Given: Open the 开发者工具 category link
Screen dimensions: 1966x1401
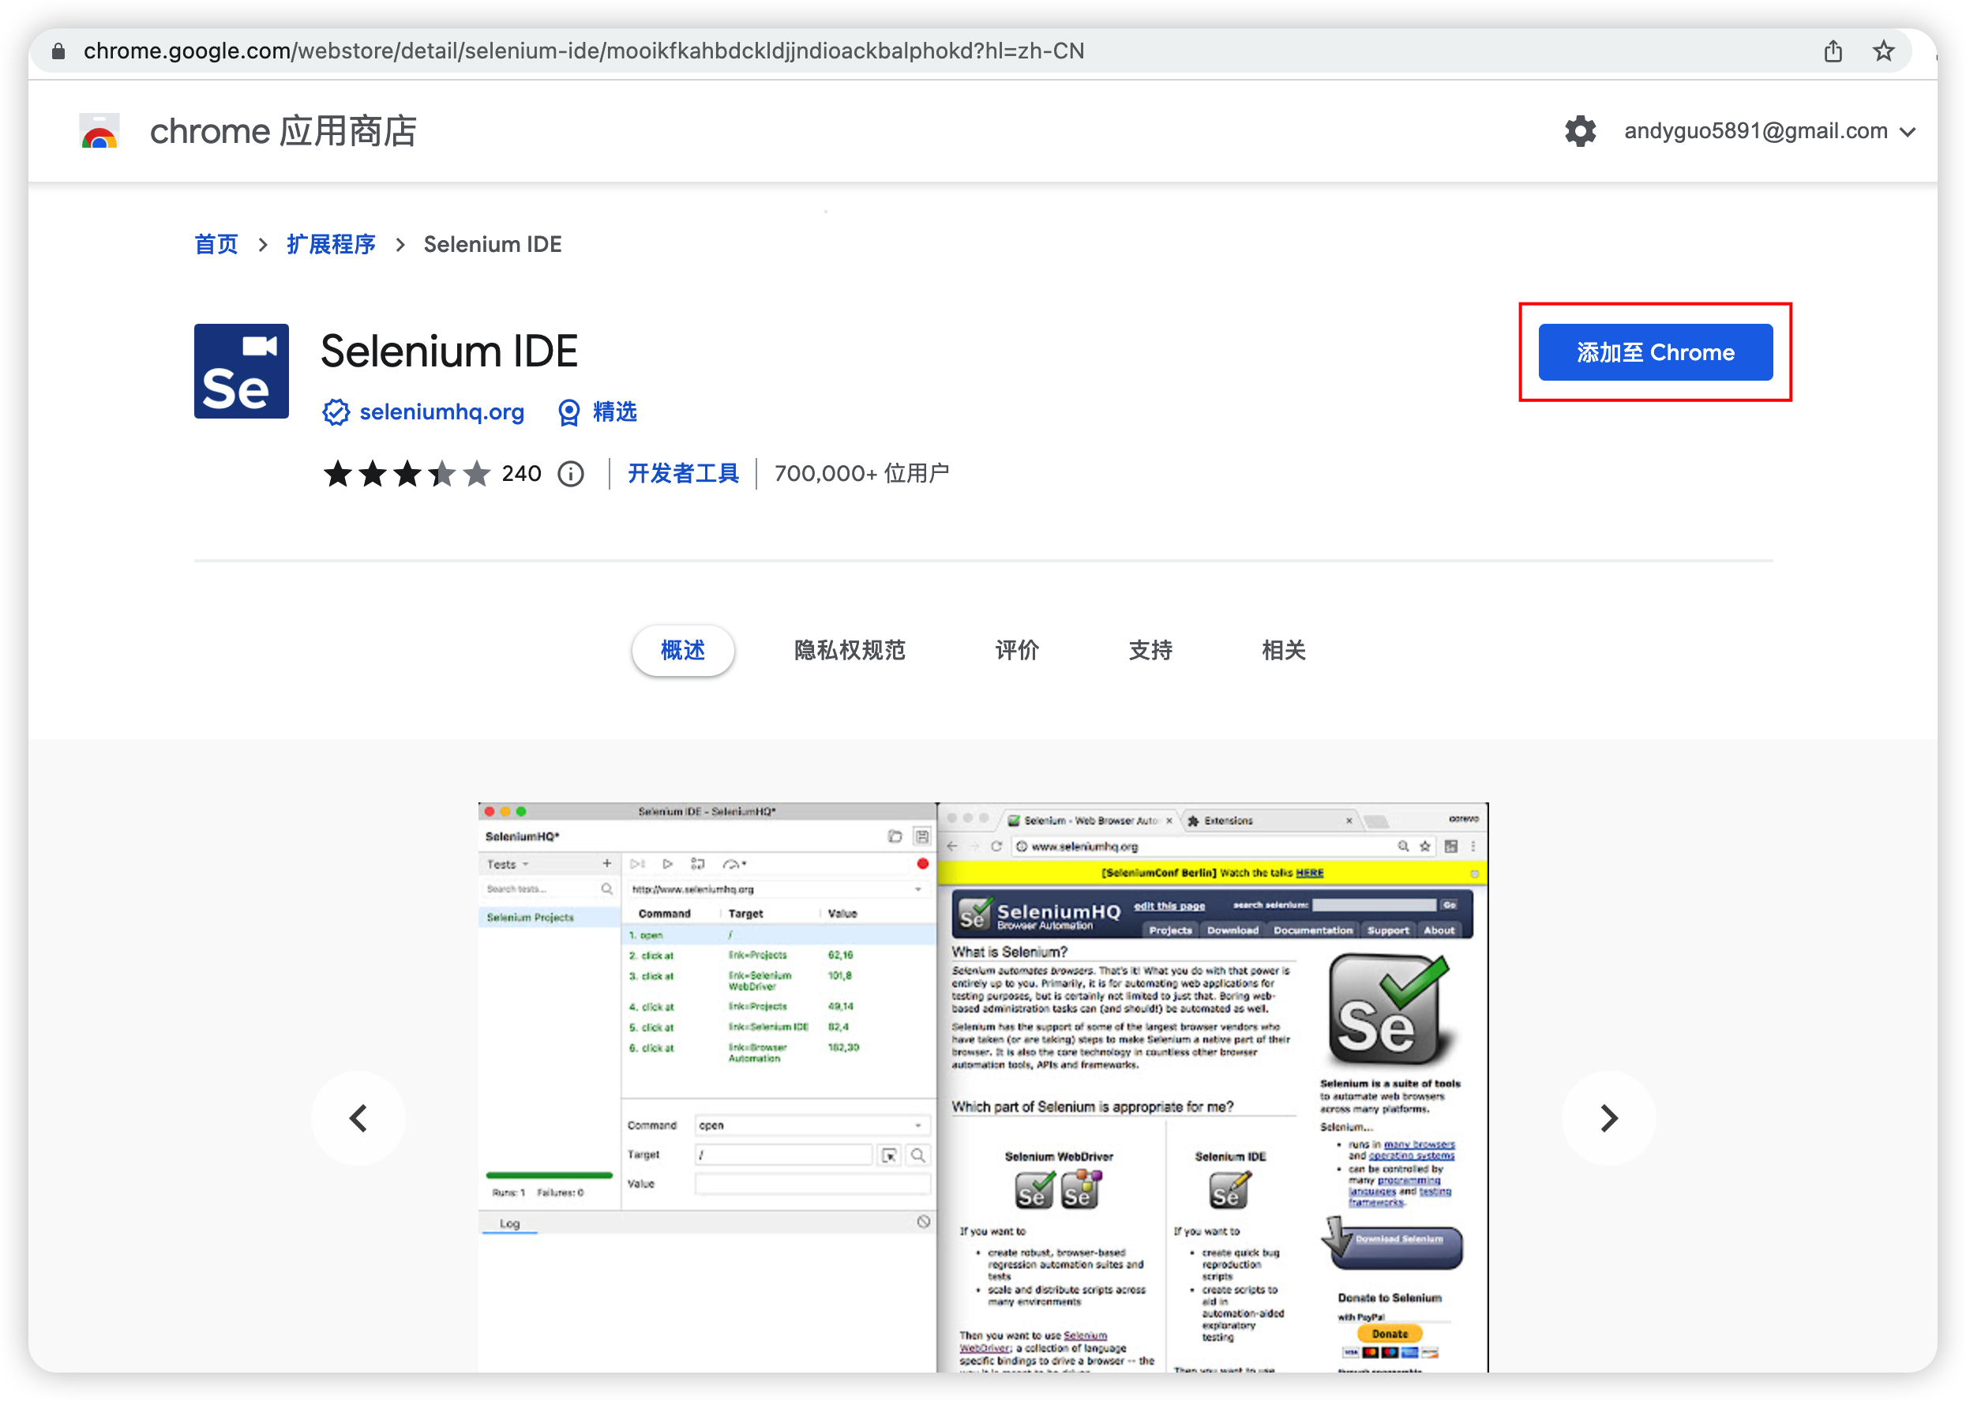Looking at the screenshot, I should coord(683,474).
